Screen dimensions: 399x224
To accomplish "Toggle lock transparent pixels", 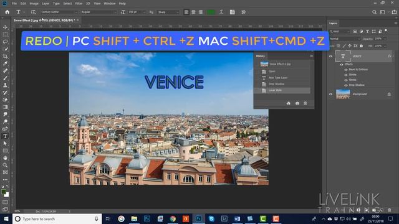I will 338,45.
